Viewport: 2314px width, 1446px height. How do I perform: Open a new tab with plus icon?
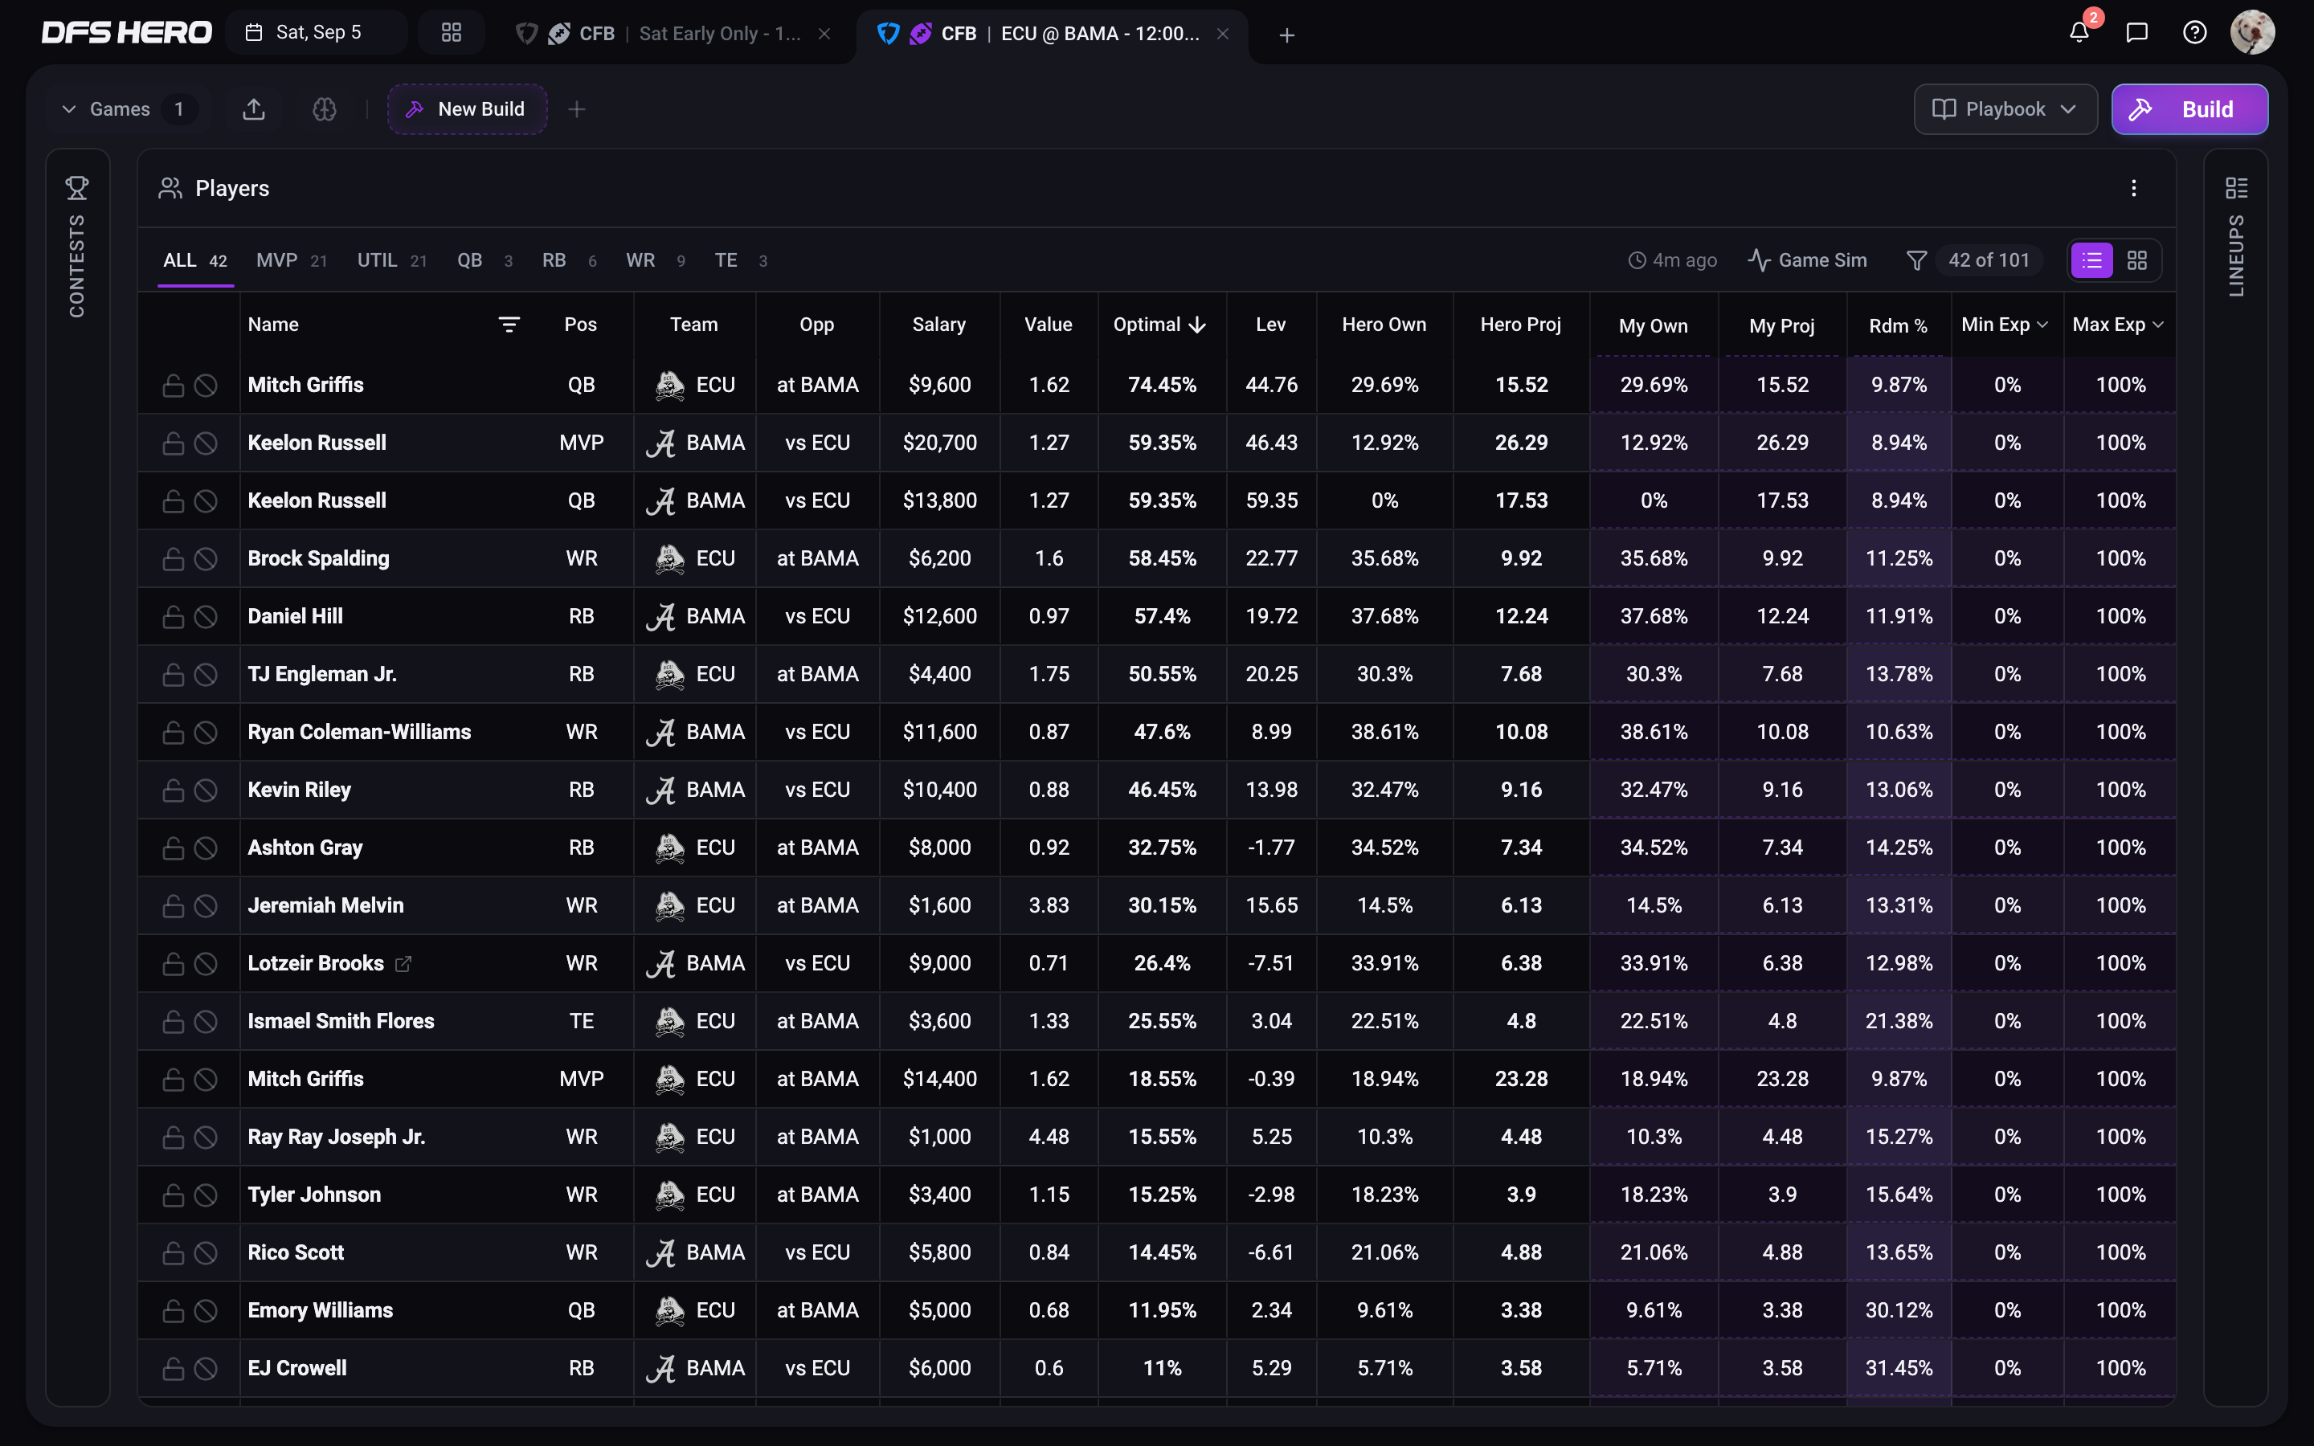(x=1287, y=35)
